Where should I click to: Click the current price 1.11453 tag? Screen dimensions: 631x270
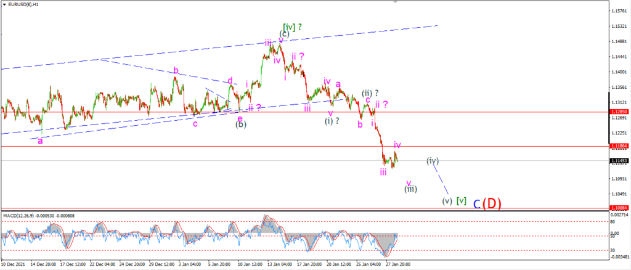click(618, 161)
